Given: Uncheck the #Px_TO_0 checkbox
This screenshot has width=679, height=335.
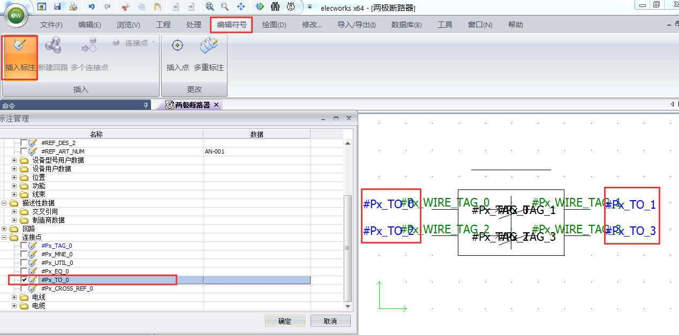Looking at the screenshot, I should [x=24, y=280].
